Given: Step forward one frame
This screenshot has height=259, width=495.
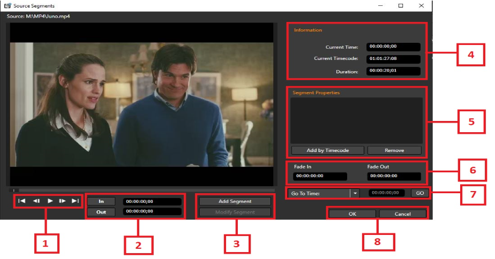Looking at the screenshot, I should (63, 201).
